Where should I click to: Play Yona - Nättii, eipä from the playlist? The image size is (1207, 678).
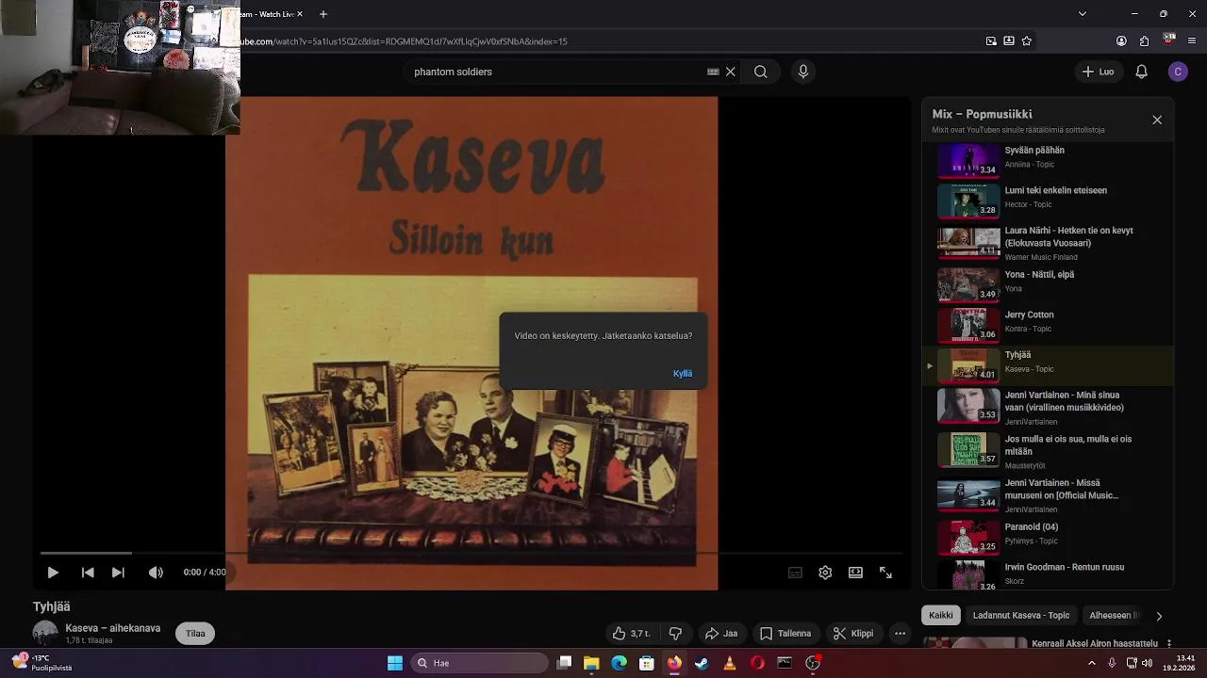click(1047, 283)
